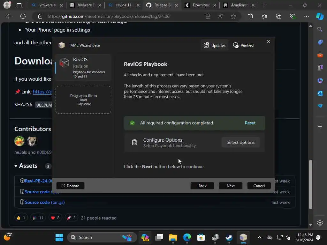Switch to the vmware browser tab

click(47, 5)
